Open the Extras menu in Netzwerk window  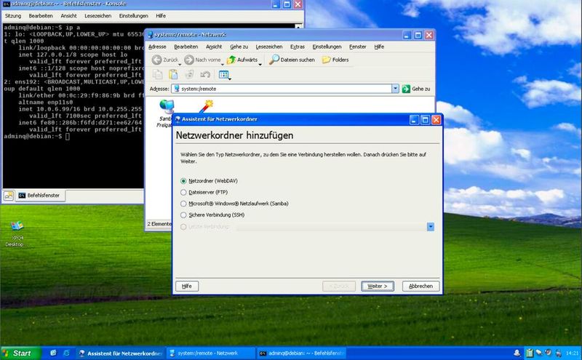pyautogui.click(x=298, y=47)
